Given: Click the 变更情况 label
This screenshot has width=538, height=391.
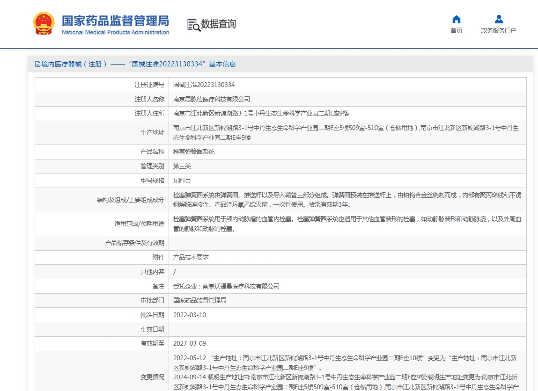Looking at the screenshot, I should coord(152,377).
